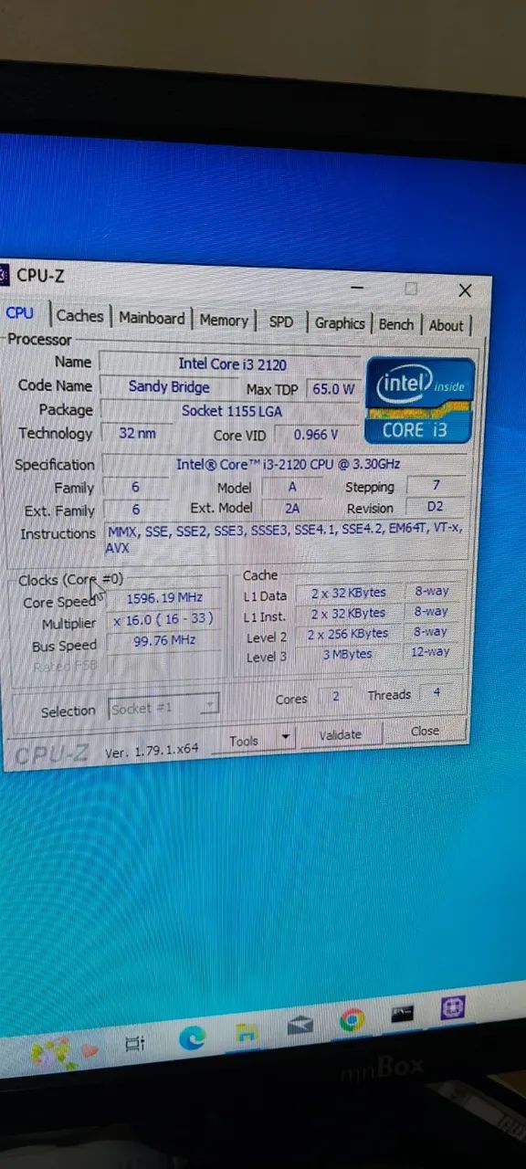Click the Technology value '32 nm'

(136, 433)
